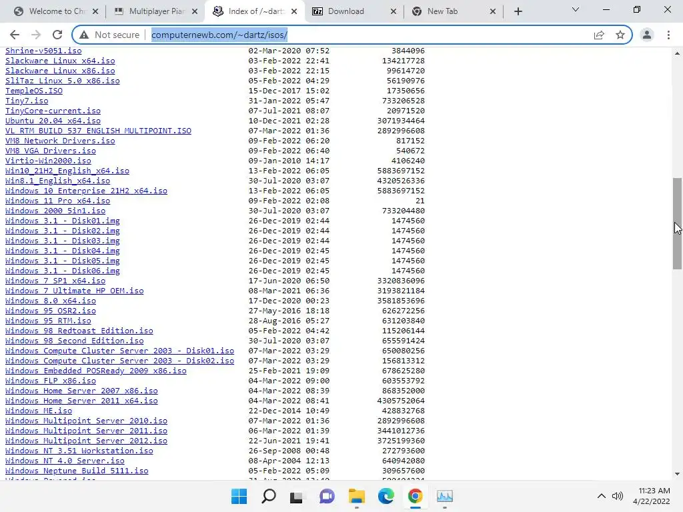
Task: Bookmark this page with the star
Action: (x=620, y=35)
